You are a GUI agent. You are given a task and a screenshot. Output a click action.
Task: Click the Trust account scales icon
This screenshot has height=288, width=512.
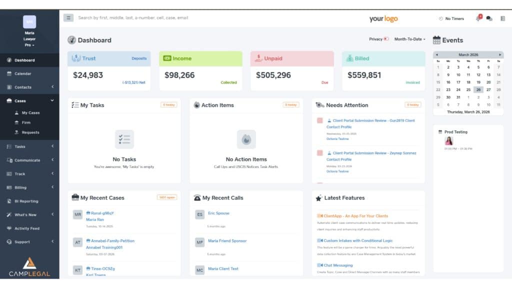point(76,58)
